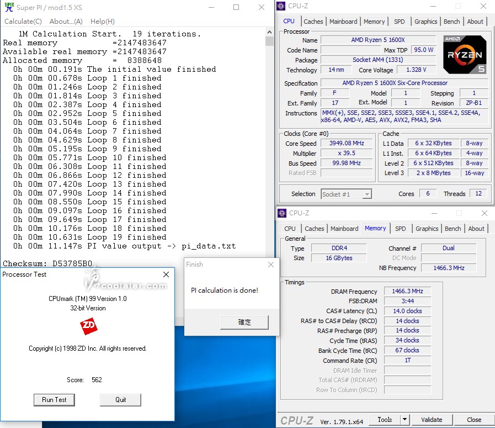Switch to Memory tab in upper CPU-Z window

[x=374, y=22]
